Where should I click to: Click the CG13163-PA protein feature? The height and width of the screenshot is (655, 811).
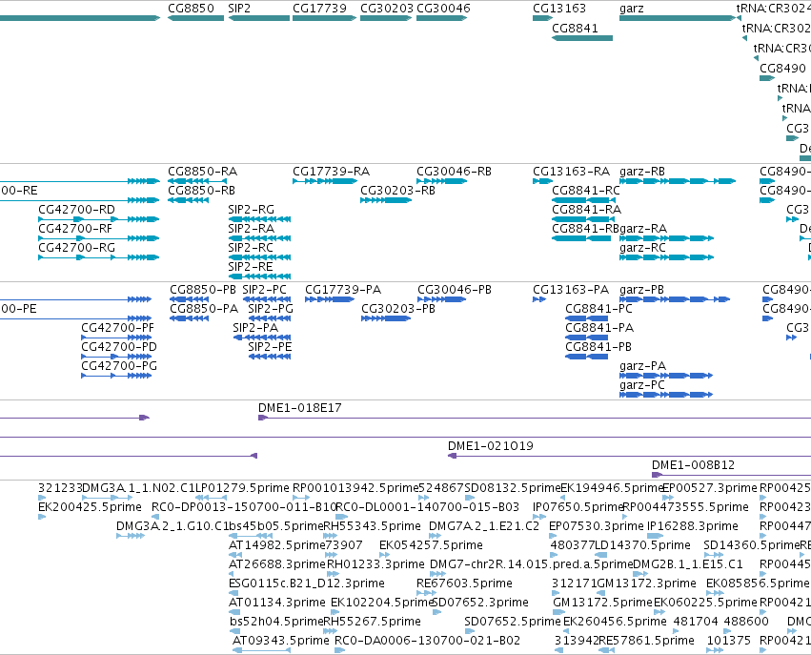pyautogui.click(x=539, y=299)
